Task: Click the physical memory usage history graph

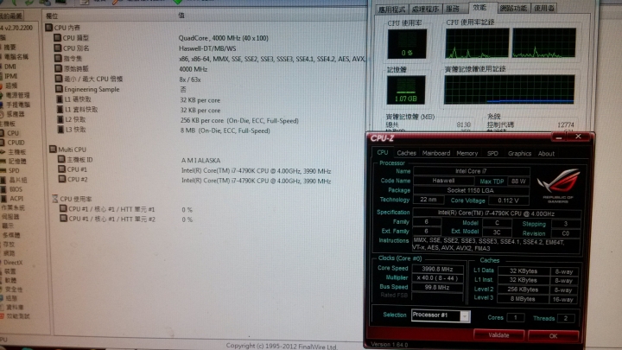Action: 509,90
